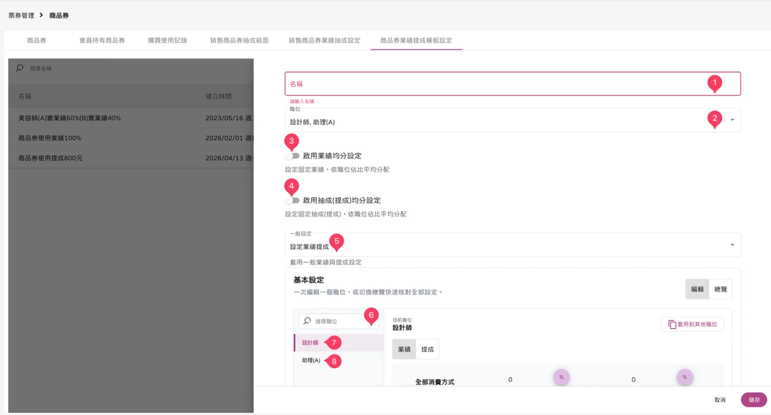This screenshot has width=771, height=415.
Task: Open 購買使用記錄 tab
Action: point(167,40)
